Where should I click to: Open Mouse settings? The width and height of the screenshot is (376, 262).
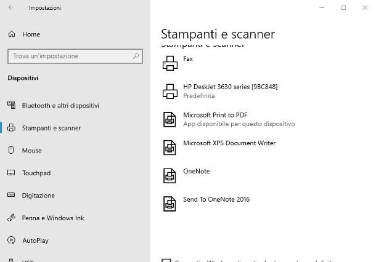click(x=31, y=151)
